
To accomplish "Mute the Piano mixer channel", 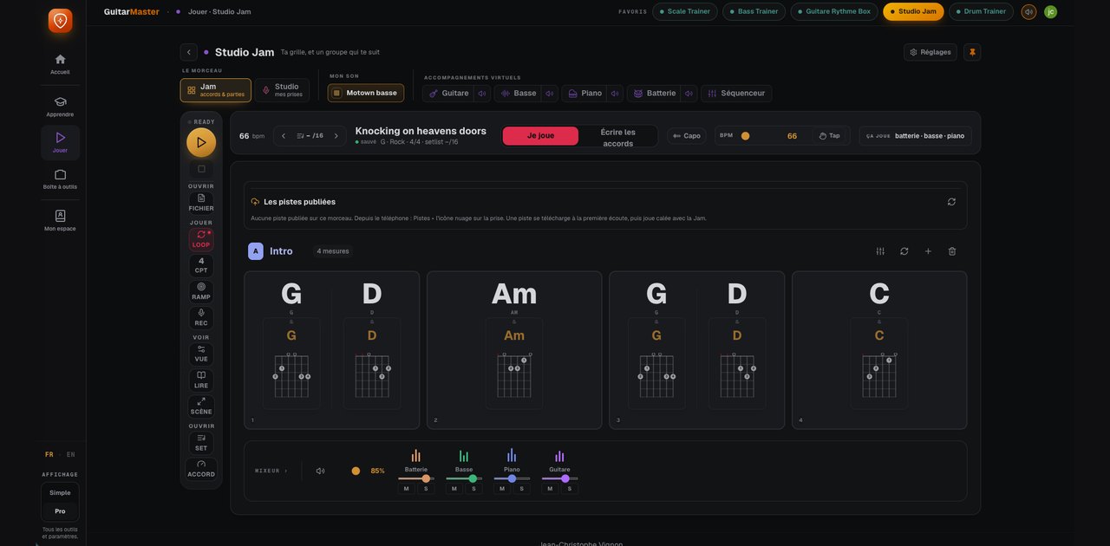I will (x=501, y=489).
